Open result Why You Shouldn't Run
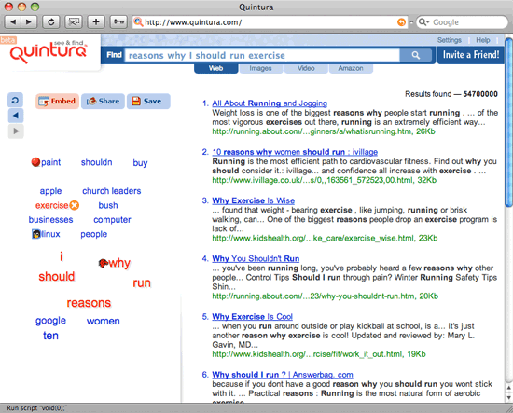Viewport: 513px width, 413px height. (256, 258)
